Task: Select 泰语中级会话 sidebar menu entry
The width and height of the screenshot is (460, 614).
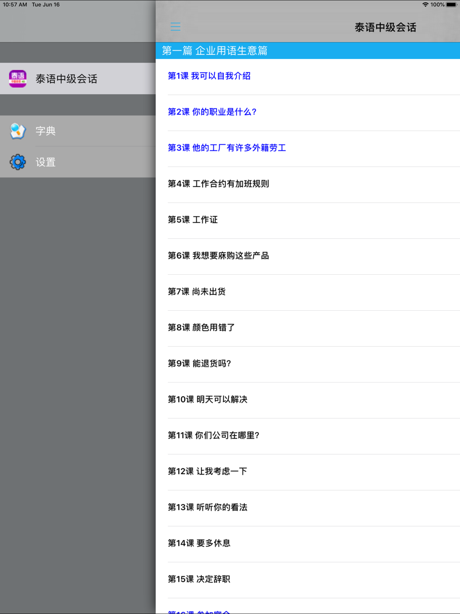Action: pos(78,79)
